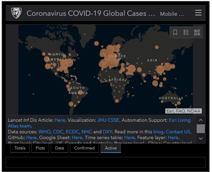Open the GitHub 'Here' link

31,137
